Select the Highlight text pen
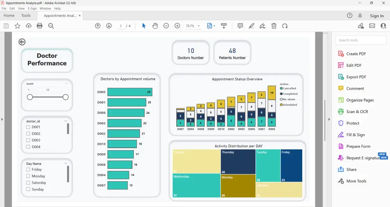Screen dimensions: 390x207 [252, 26]
